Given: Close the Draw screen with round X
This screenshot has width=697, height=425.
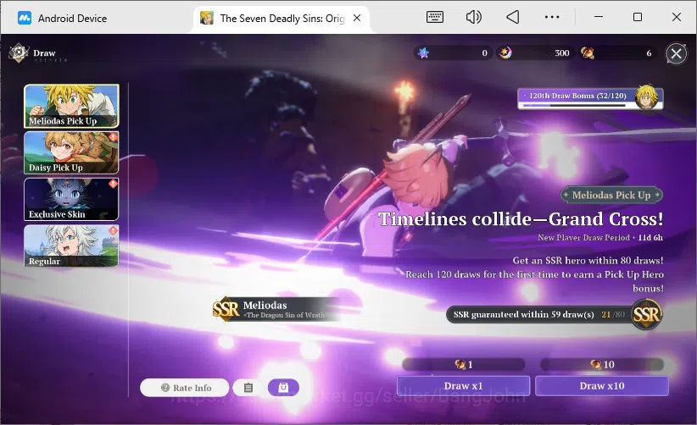Looking at the screenshot, I should coord(676,53).
